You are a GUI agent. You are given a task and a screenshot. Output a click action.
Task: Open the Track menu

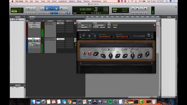point(43,1)
